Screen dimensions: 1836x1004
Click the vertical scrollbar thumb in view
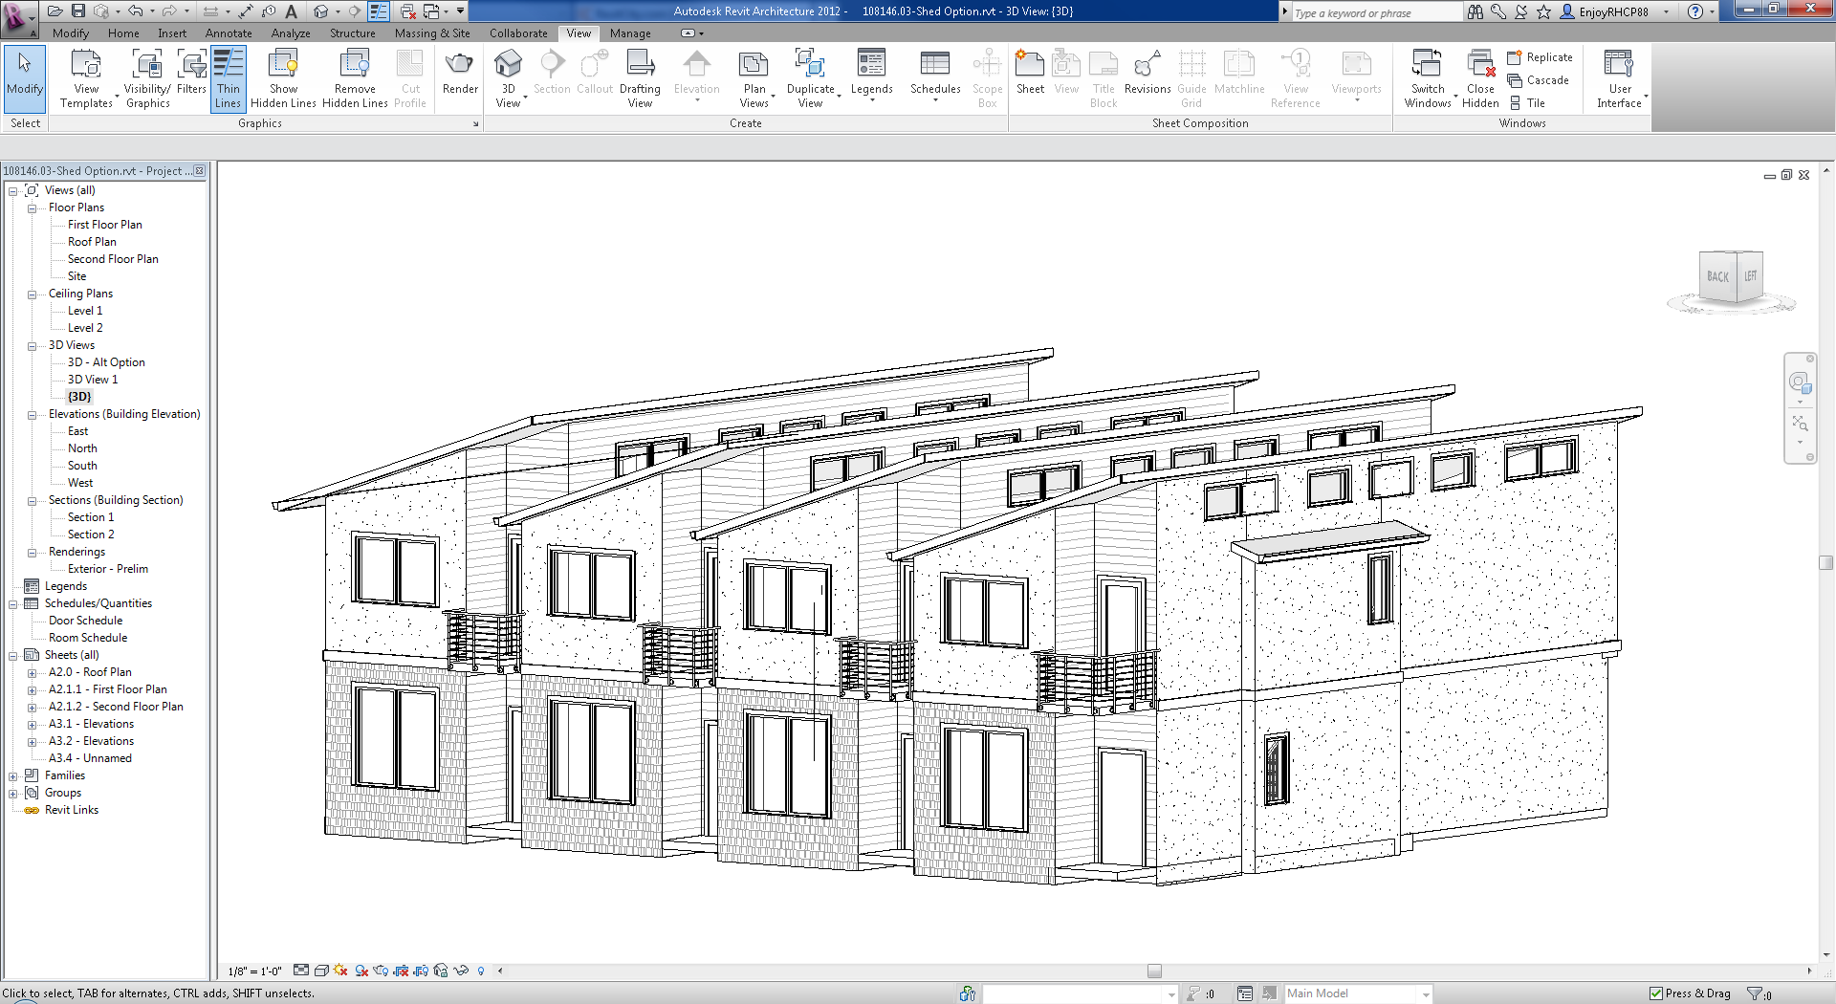coord(1825,562)
